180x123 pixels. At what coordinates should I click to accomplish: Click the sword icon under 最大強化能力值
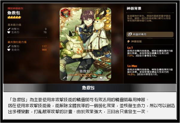pos(9,46)
